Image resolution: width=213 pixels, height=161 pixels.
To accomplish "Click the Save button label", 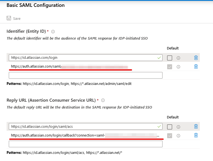I will 17,19.
